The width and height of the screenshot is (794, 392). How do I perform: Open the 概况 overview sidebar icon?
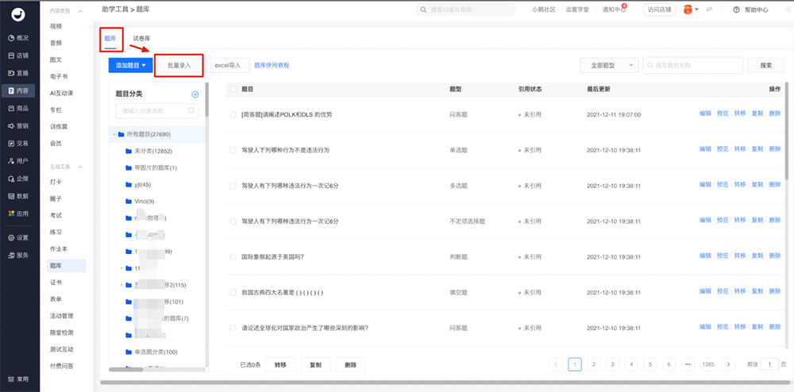[x=9, y=38]
